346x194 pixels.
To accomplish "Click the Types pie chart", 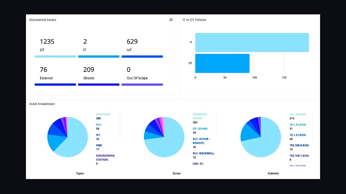I will [67, 137].
